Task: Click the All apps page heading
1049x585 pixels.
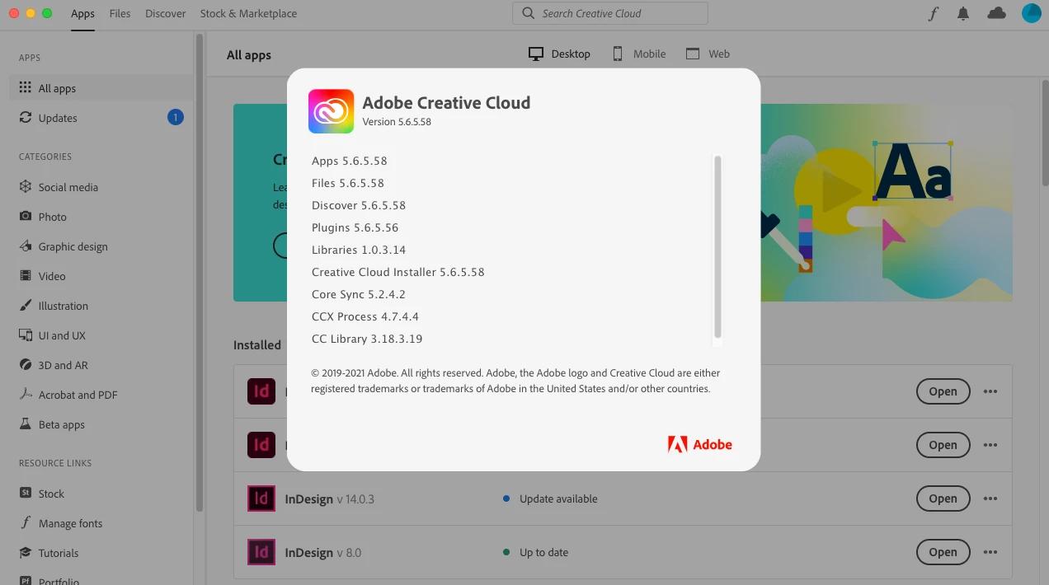Action: (249, 55)
